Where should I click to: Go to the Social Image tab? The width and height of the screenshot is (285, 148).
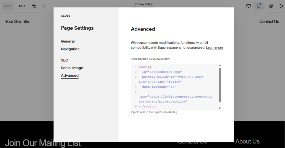72,68
